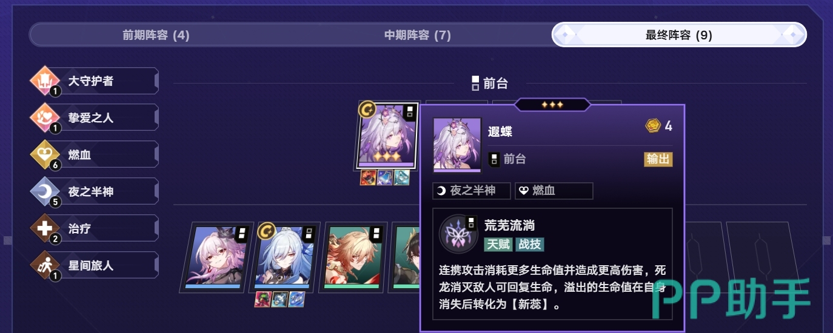Image resolution: width=833 pixels, height=333 pixels.
Task: Select the 挚爱之人 heart trait icon
Action: pos(45,118)
